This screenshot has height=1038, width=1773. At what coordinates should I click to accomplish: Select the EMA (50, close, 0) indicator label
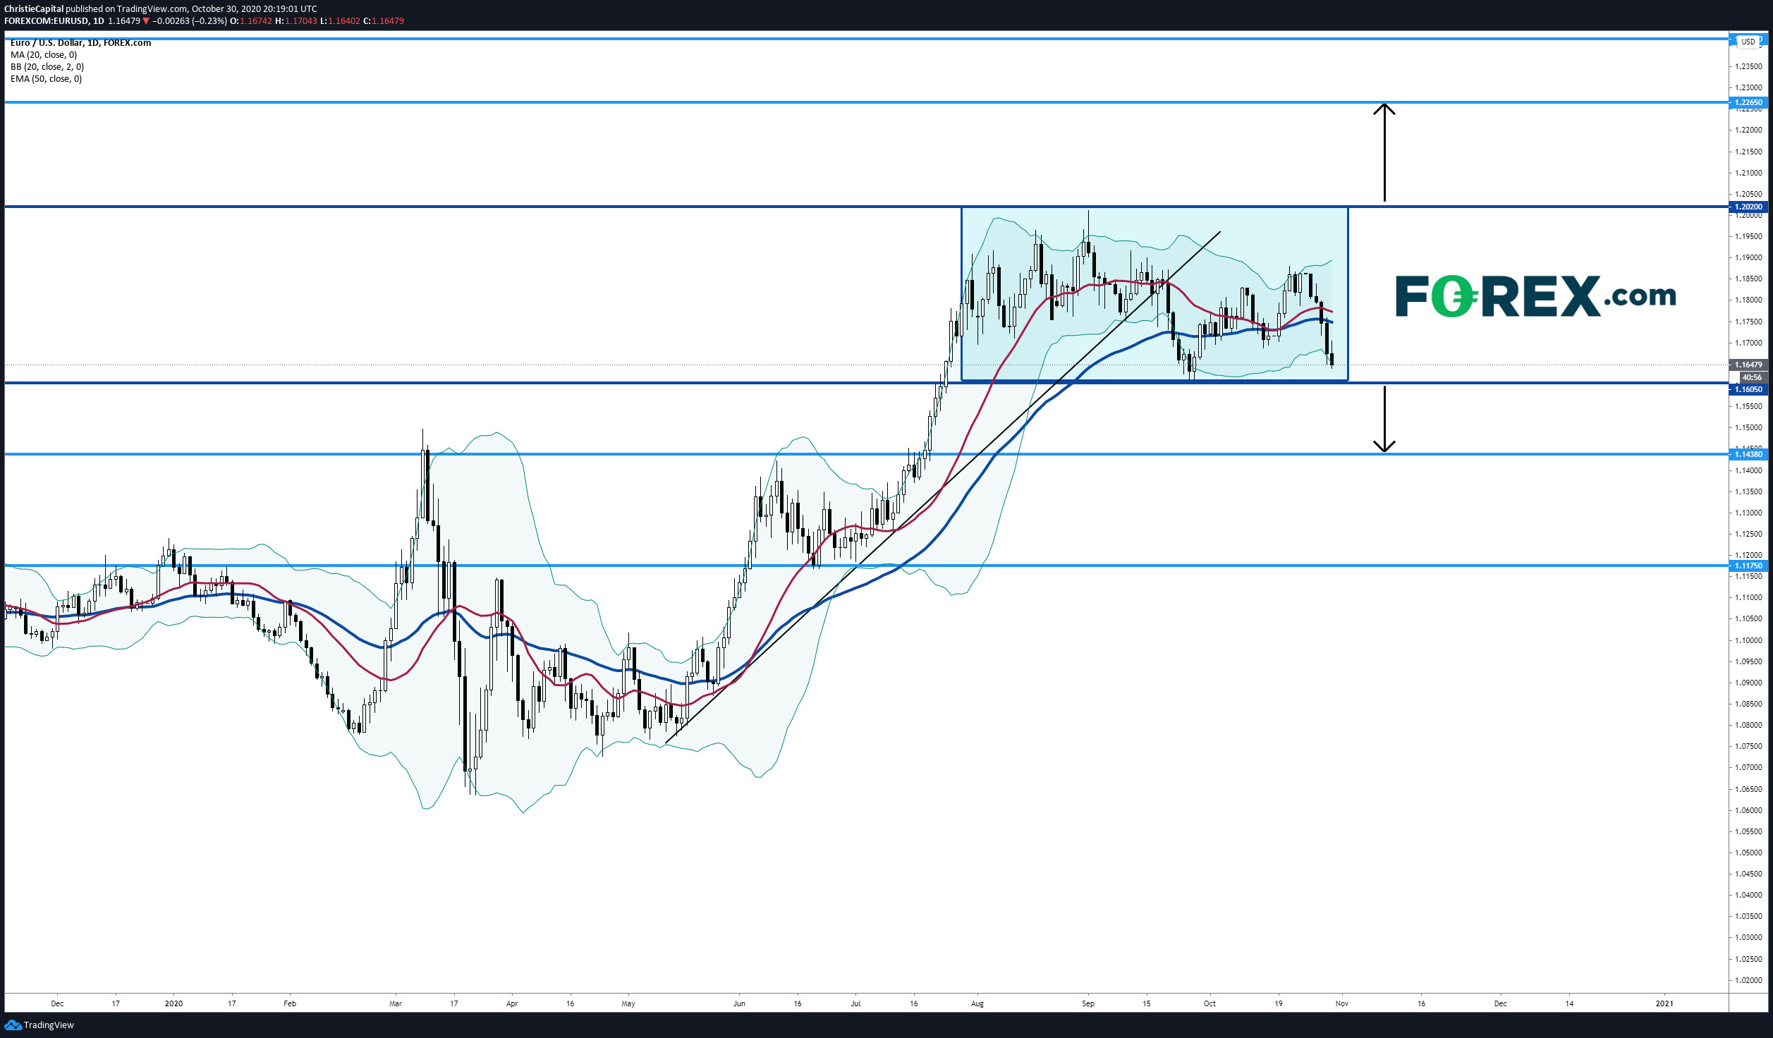click(46, 79)
